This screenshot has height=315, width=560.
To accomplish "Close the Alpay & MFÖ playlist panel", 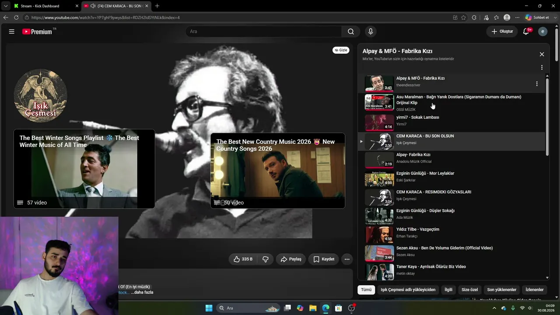I will 542,54.
